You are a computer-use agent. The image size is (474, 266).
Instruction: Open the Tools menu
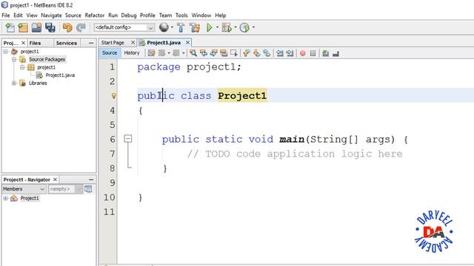[181, 15]
